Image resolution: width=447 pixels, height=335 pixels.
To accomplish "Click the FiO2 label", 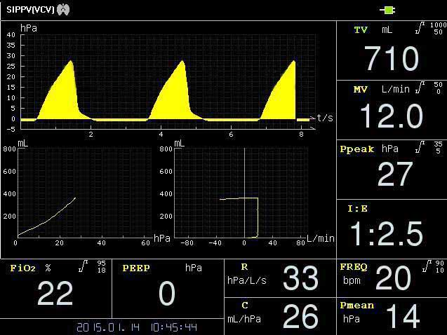I will [x=22, y=268].
